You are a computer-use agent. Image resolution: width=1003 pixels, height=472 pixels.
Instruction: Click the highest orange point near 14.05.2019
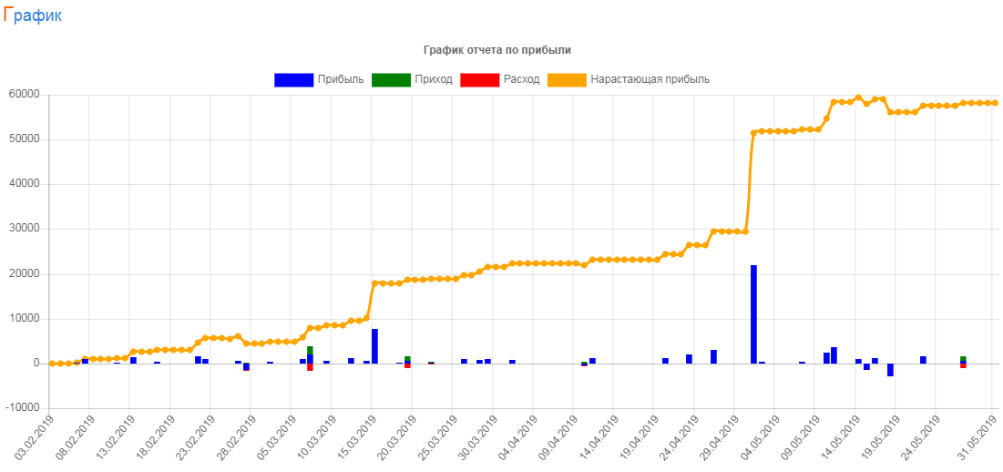coord(858,97)
